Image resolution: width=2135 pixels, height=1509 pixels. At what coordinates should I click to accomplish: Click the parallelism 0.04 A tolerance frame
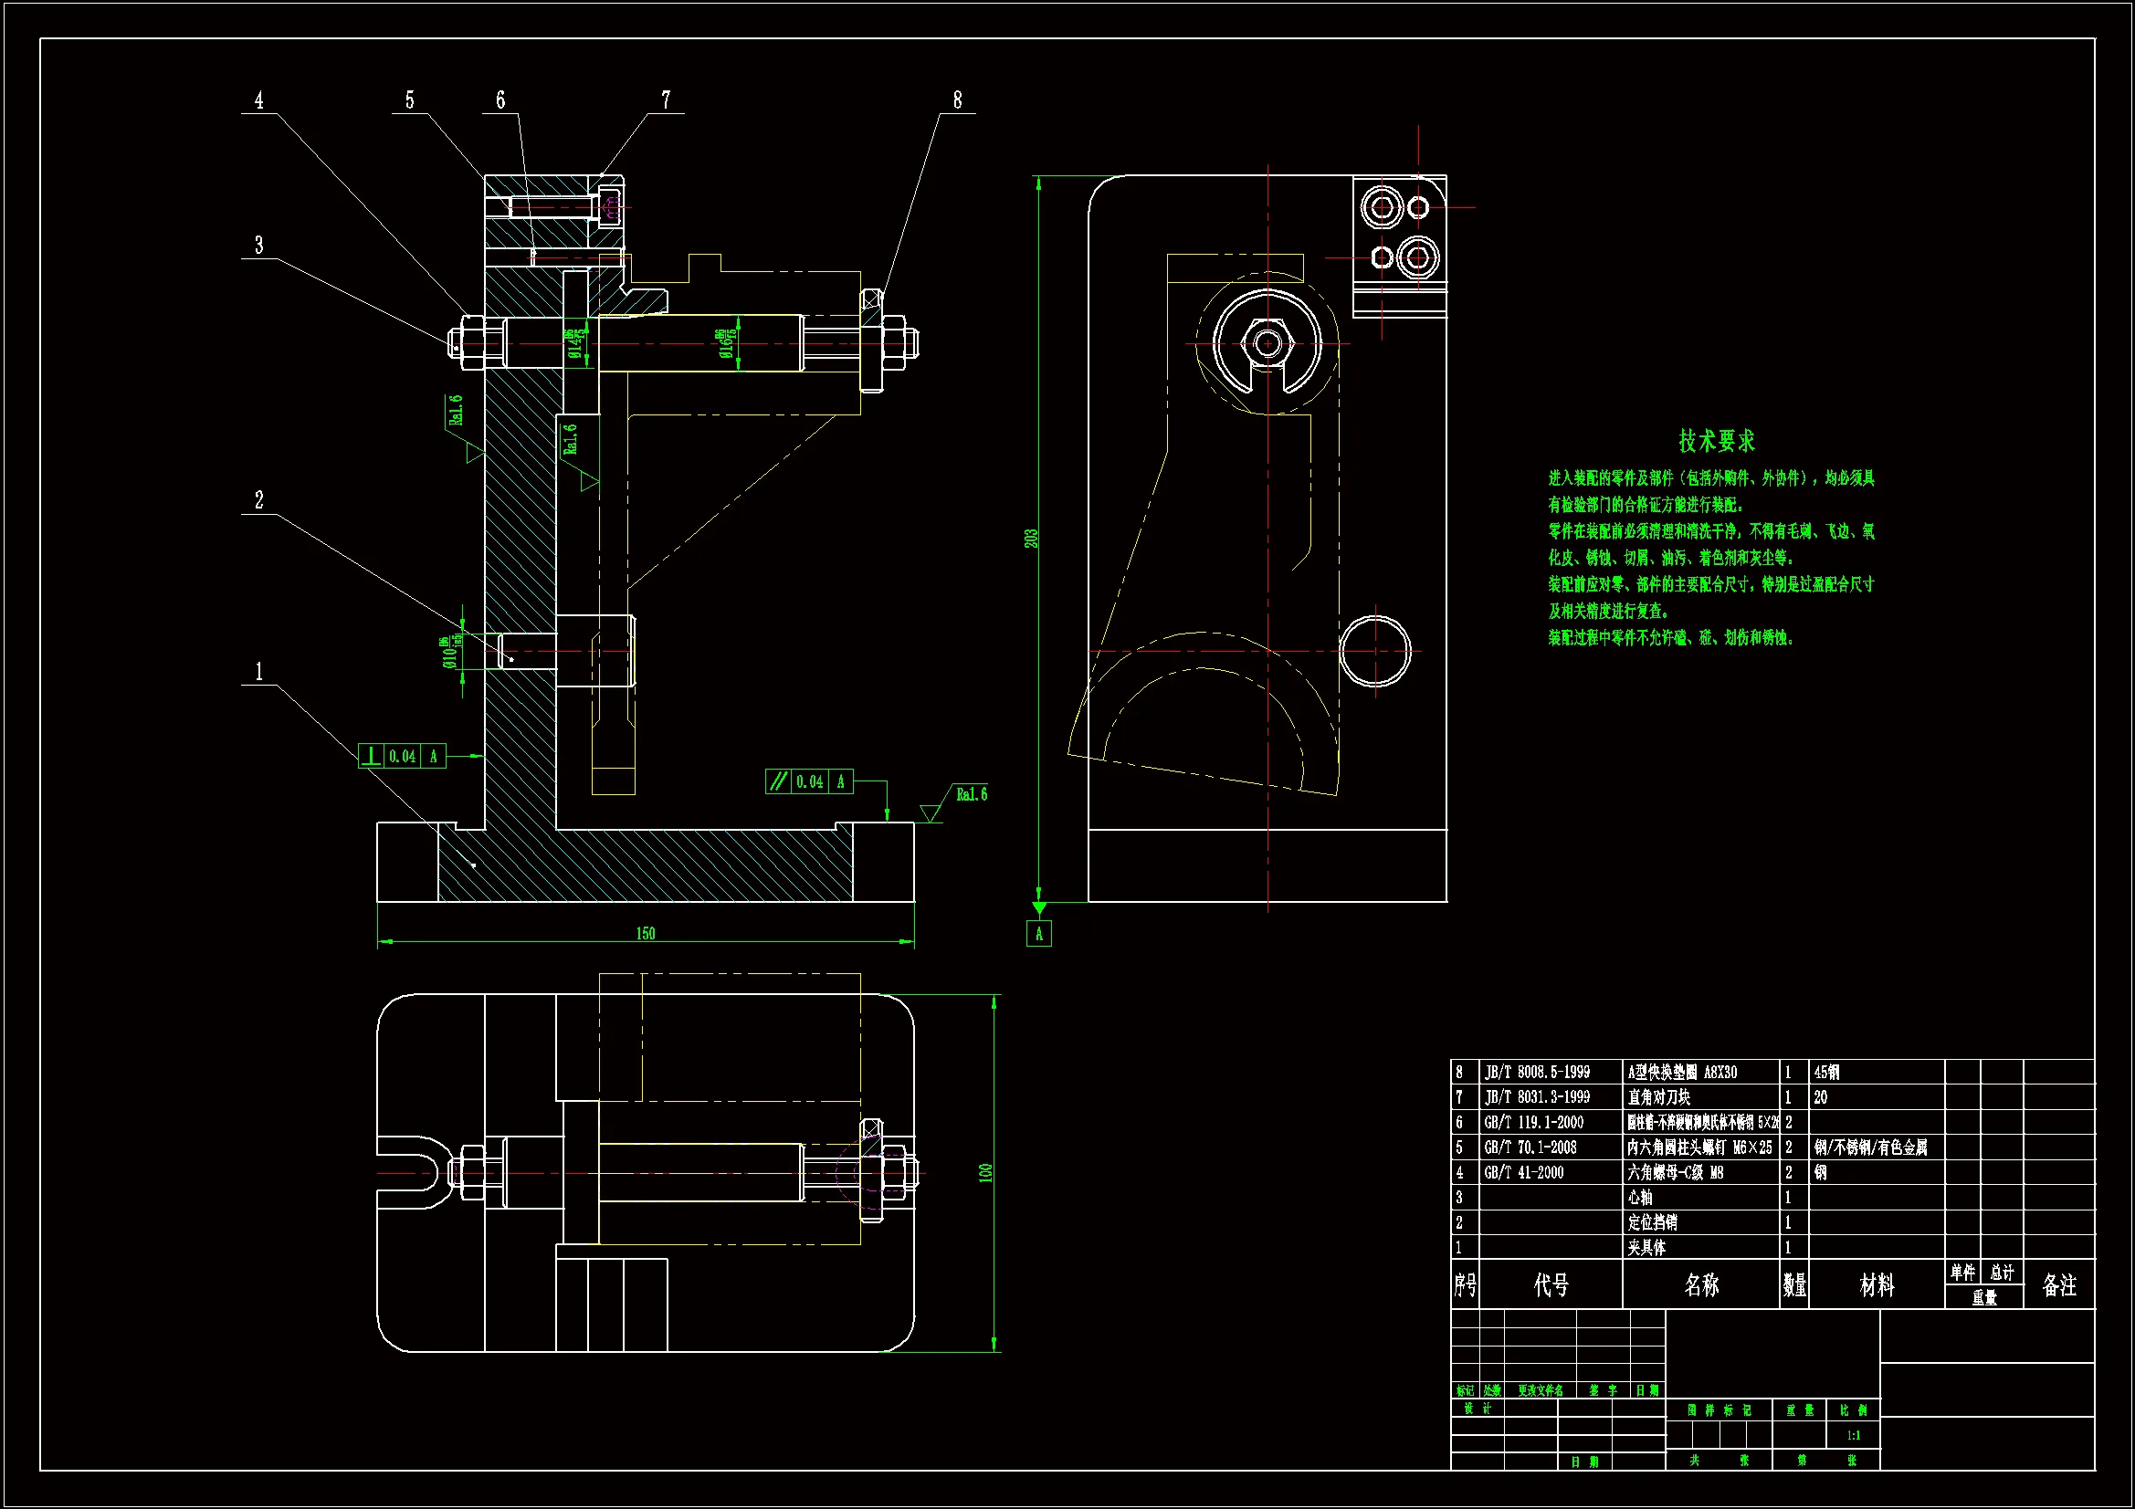click(809, 781)
